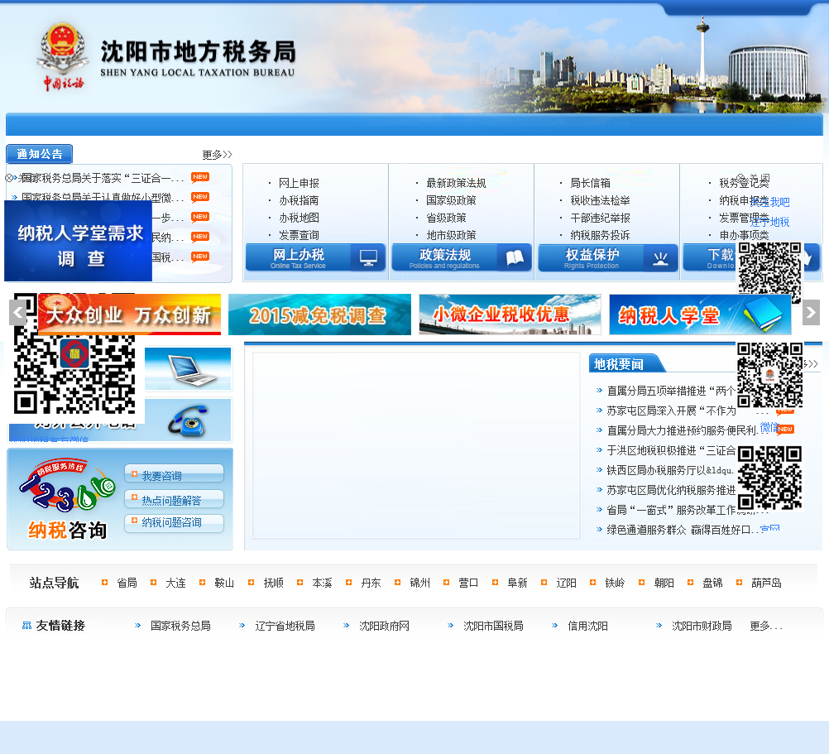Click the 友情链接 heading icon

(x=27, y=626)
